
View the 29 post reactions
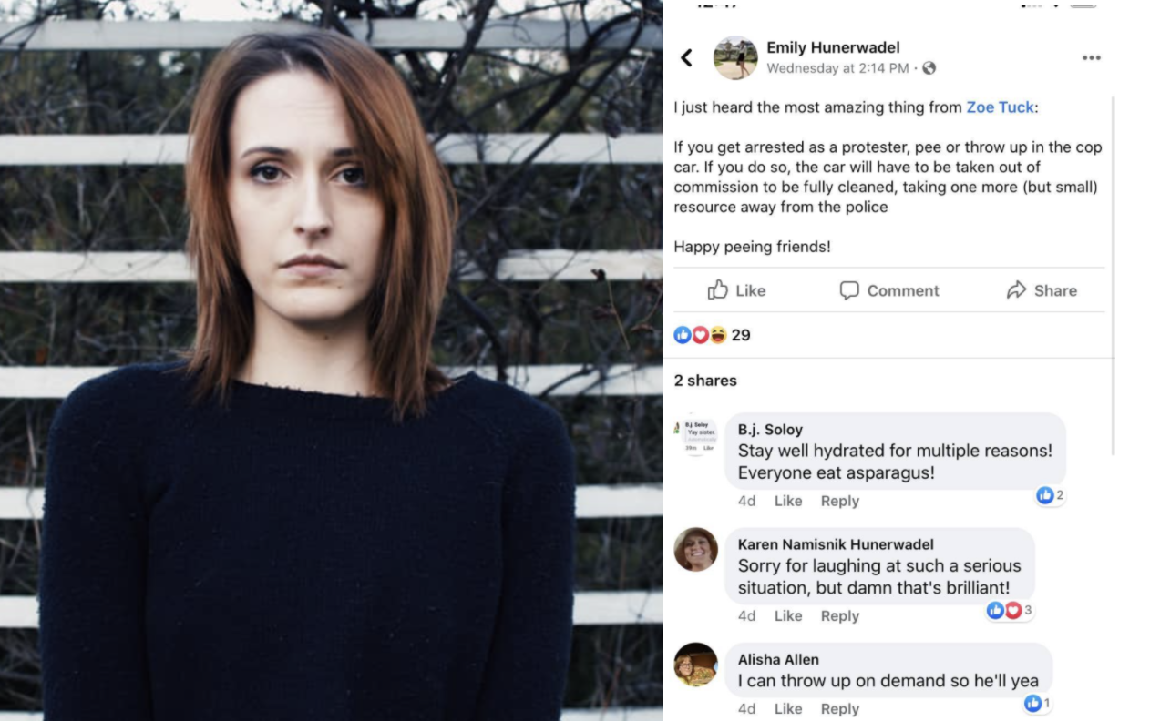point(712,335)
